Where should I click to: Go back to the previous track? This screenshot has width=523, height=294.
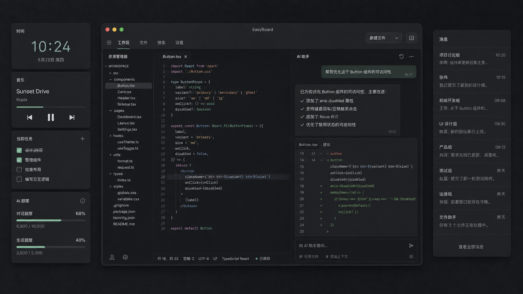30,117
